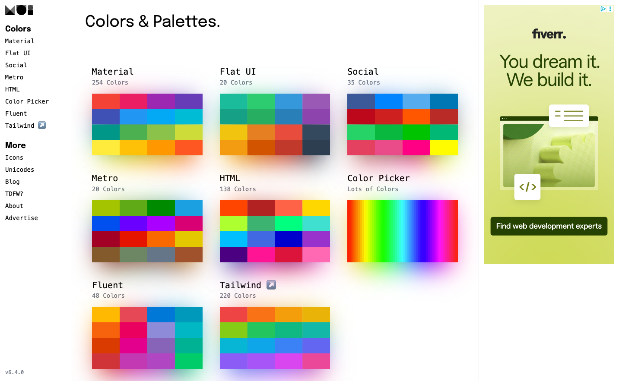
Task: Open the Fluent palette link in sidebar
Action: point(16,113)
